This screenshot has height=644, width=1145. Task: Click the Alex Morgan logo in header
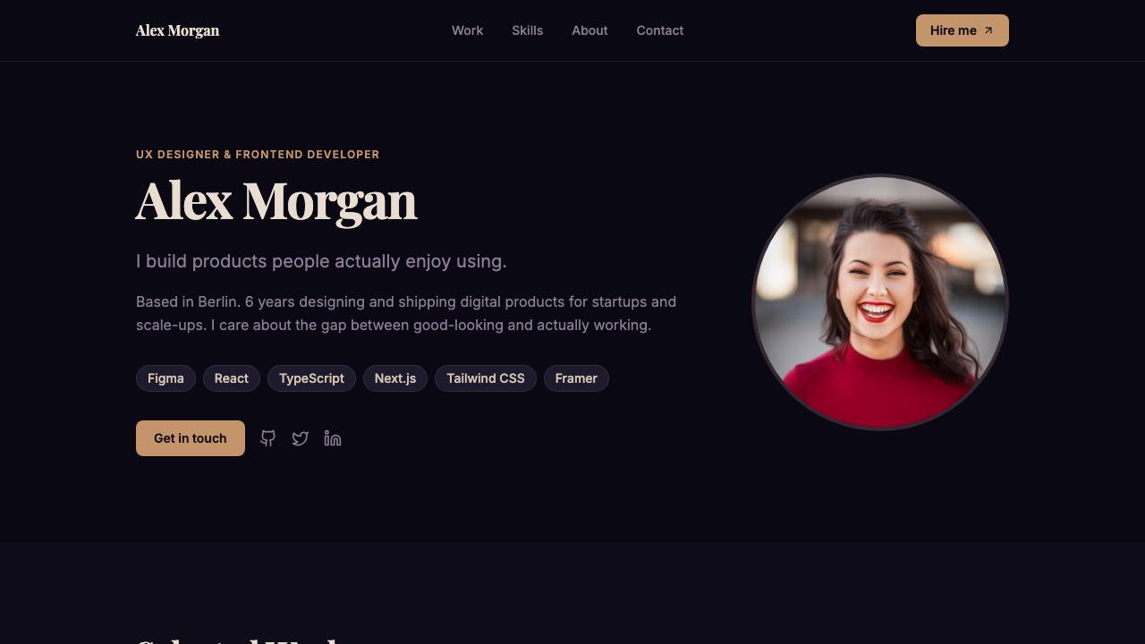point(177,30)
